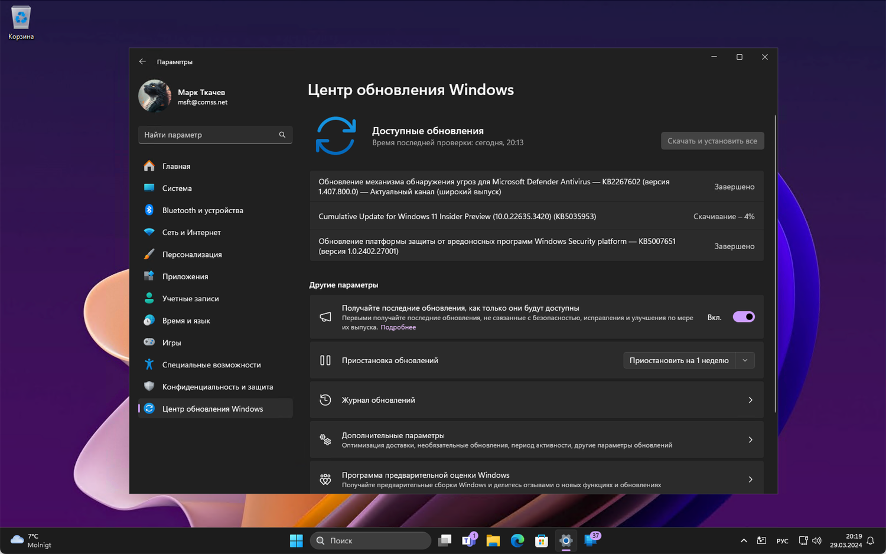Select Система in the sidebar
Viewport: 886px width, 554px height.
click(215, 188)
